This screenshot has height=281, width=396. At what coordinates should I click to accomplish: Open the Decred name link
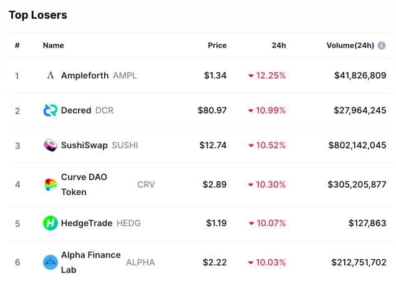[76, 110]
